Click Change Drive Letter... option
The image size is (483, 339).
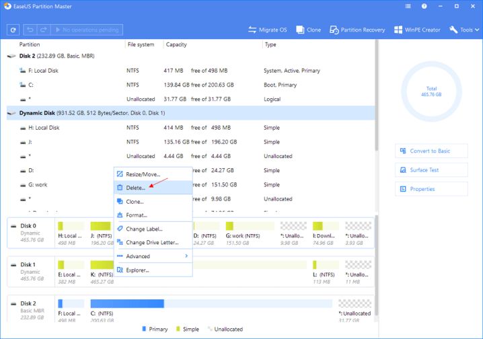[153, 242]
